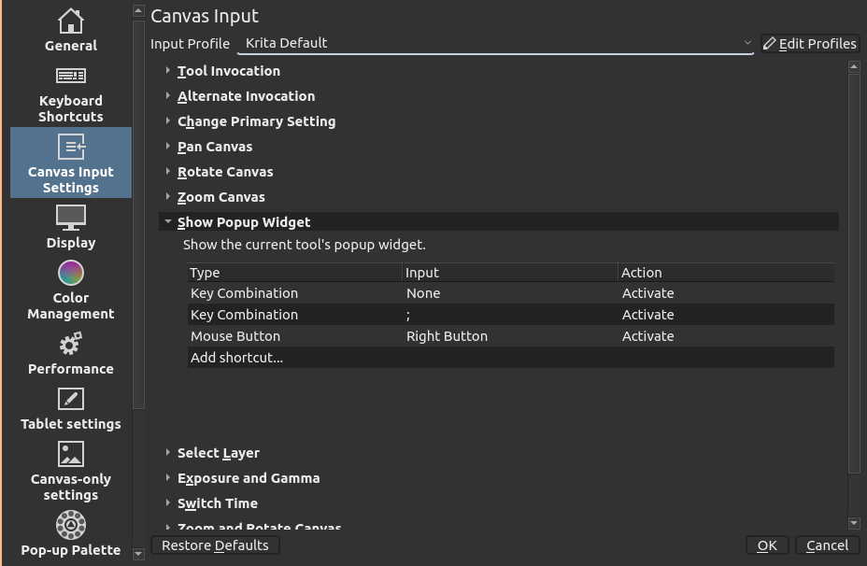Click the Add shortcut... row
This screenshot has height=566, width=867.
[x=510, y=358]
